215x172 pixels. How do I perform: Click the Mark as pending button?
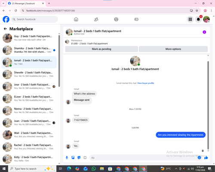[x=101, y=49]
